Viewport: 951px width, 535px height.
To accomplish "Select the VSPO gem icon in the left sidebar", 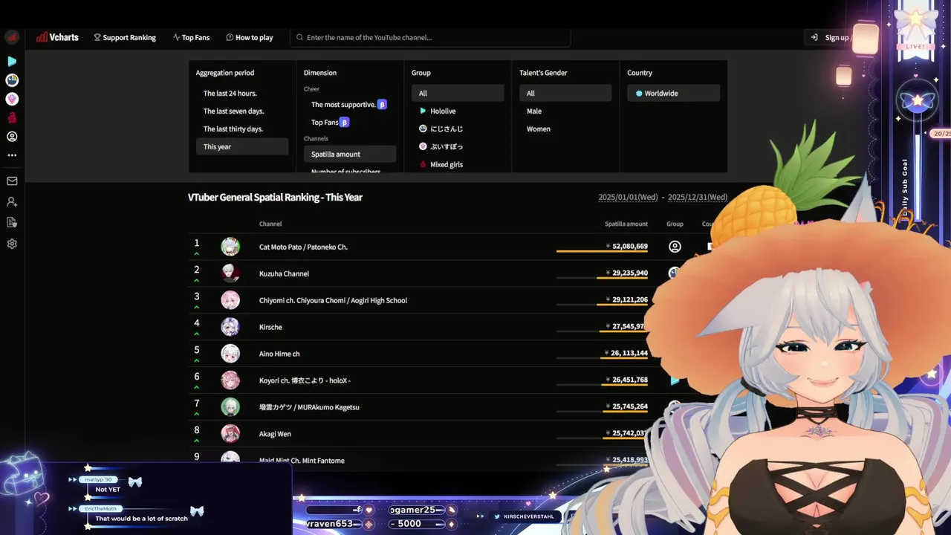I will coord(12,99).
